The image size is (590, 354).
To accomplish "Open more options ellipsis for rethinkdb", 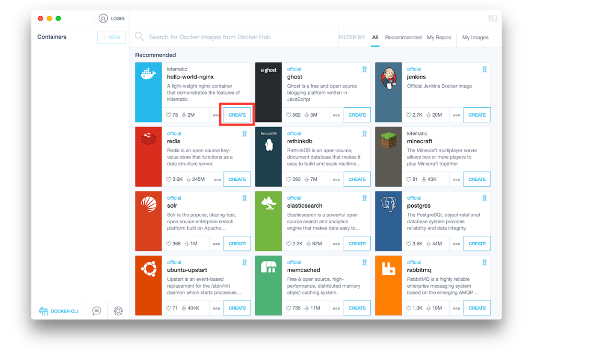I will (x=336, y=179).
